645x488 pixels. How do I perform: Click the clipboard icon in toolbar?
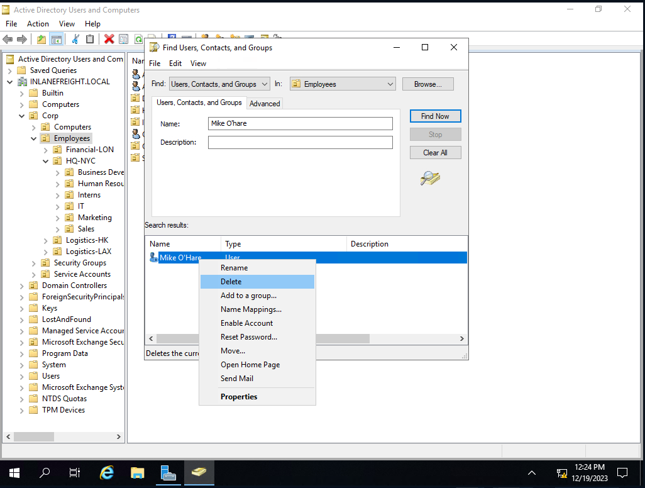click(x=90, y=39)
